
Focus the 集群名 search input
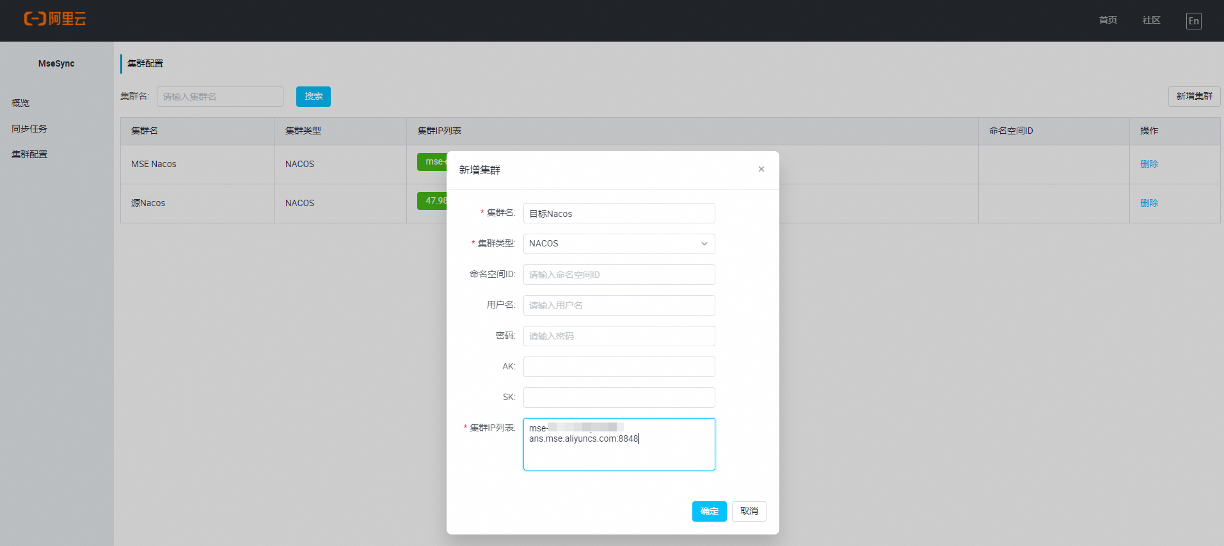pyautogui.click(x=220, y=97)
